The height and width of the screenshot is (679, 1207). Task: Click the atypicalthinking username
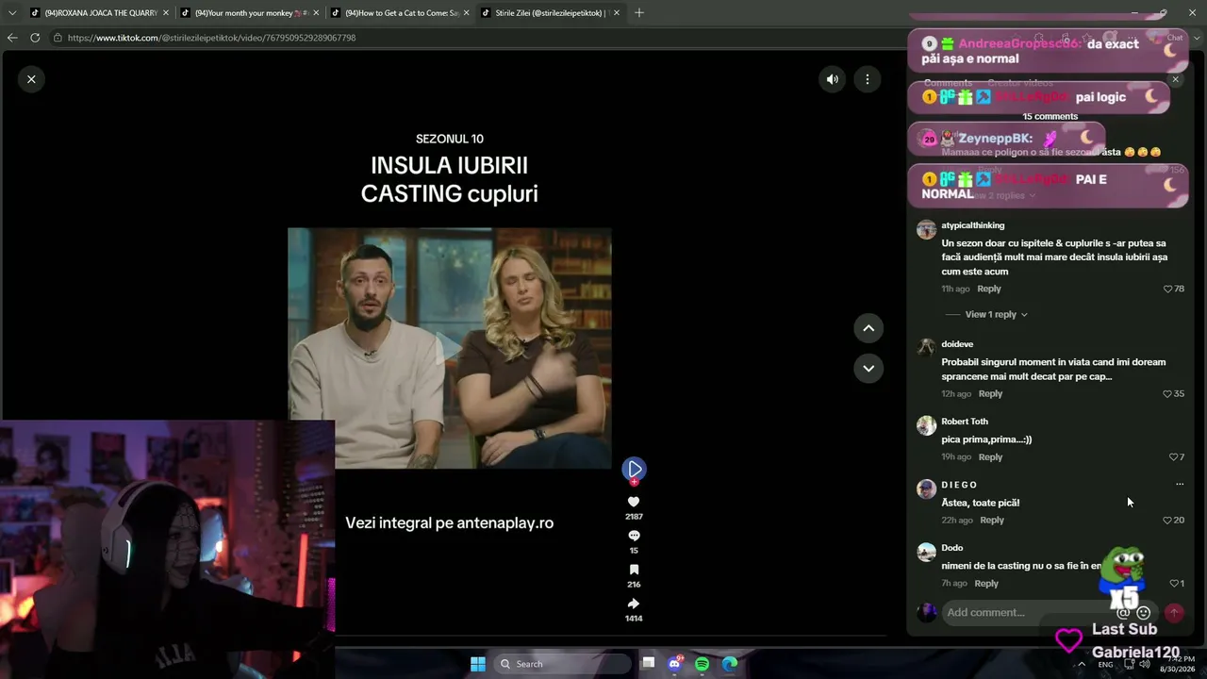pos(973,225)
